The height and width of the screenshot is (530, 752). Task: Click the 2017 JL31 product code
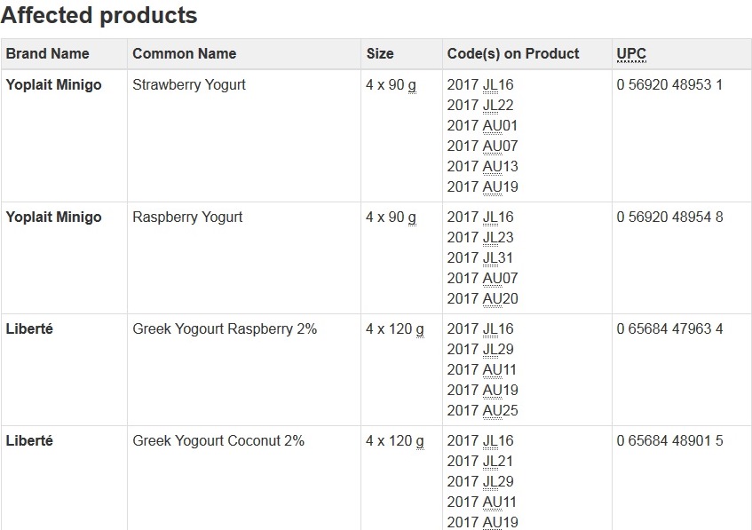pos(480,258)
